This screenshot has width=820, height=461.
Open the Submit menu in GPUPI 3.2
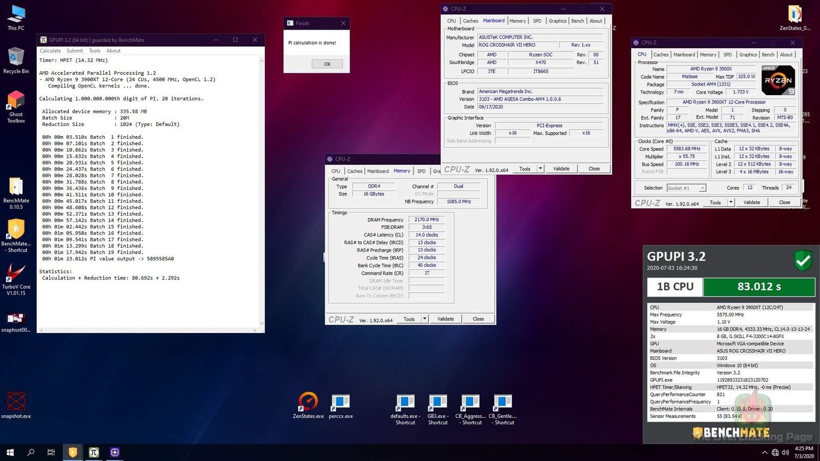(x=74, y=51)
